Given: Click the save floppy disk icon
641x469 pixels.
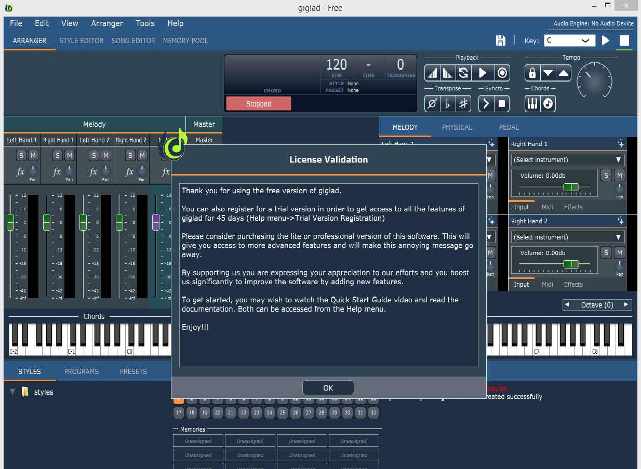Looking at the screenshot, I should click(x=501, y=41).
